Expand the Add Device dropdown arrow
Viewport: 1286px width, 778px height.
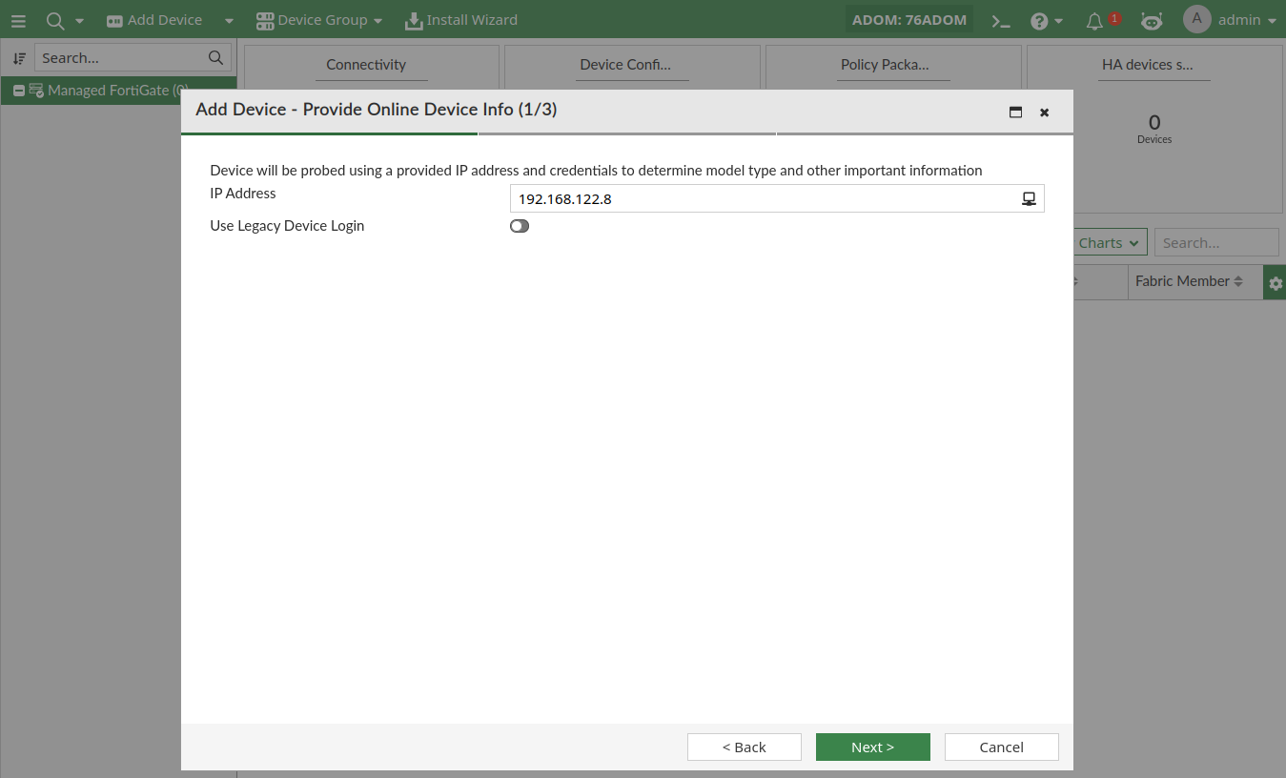(x=229, y=20)
